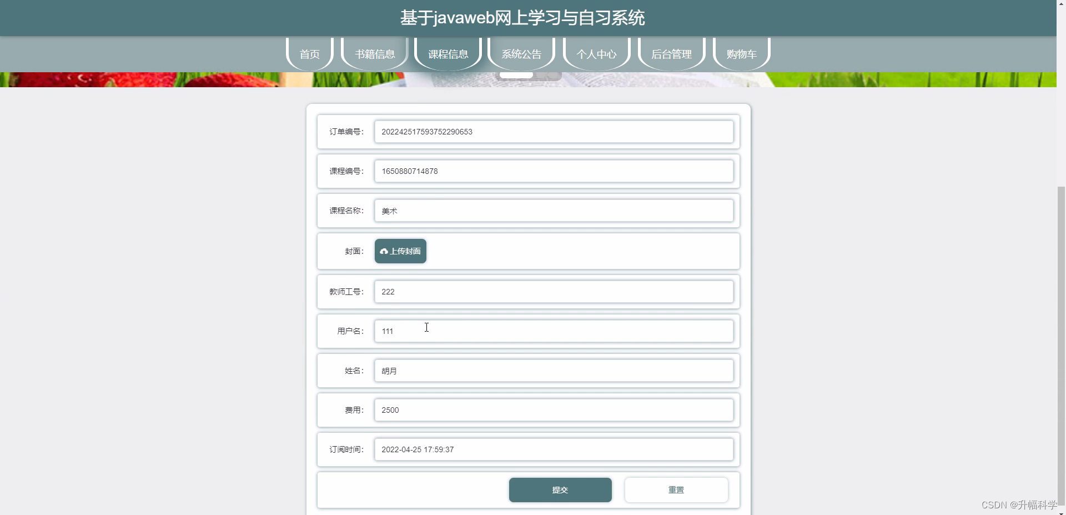Click the 订阅时间 subscription time field

click(554, 449)
